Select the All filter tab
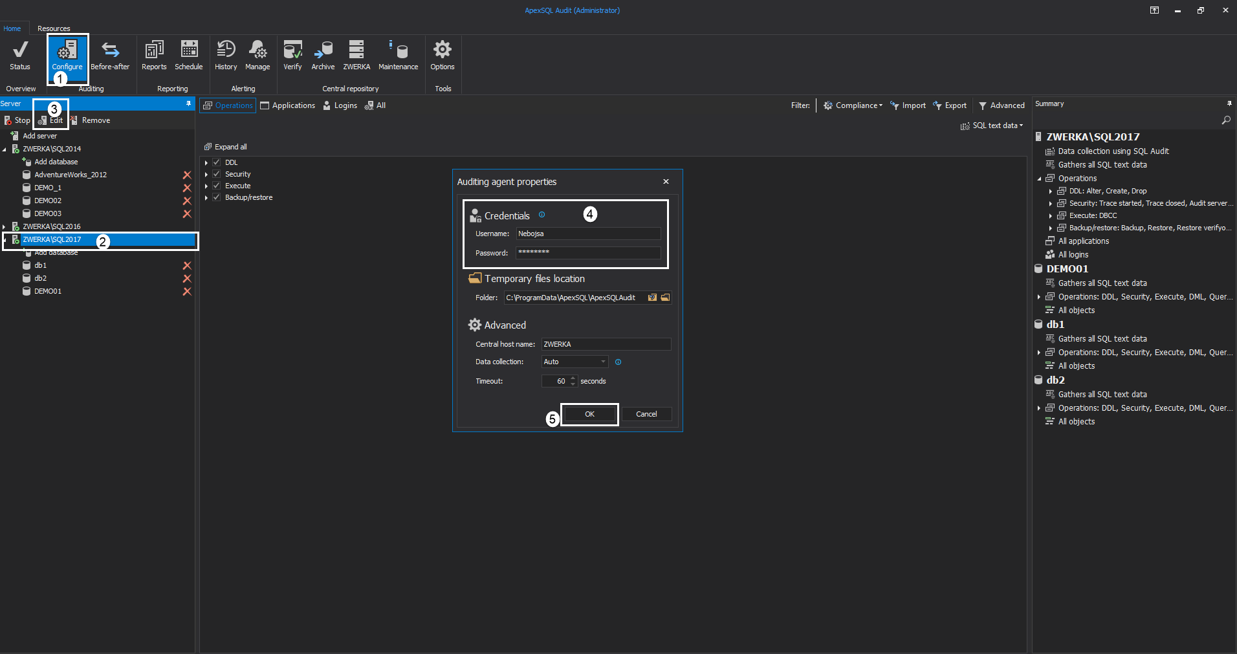The width and height of the screenshot is (1237, 654). point(375,105)
